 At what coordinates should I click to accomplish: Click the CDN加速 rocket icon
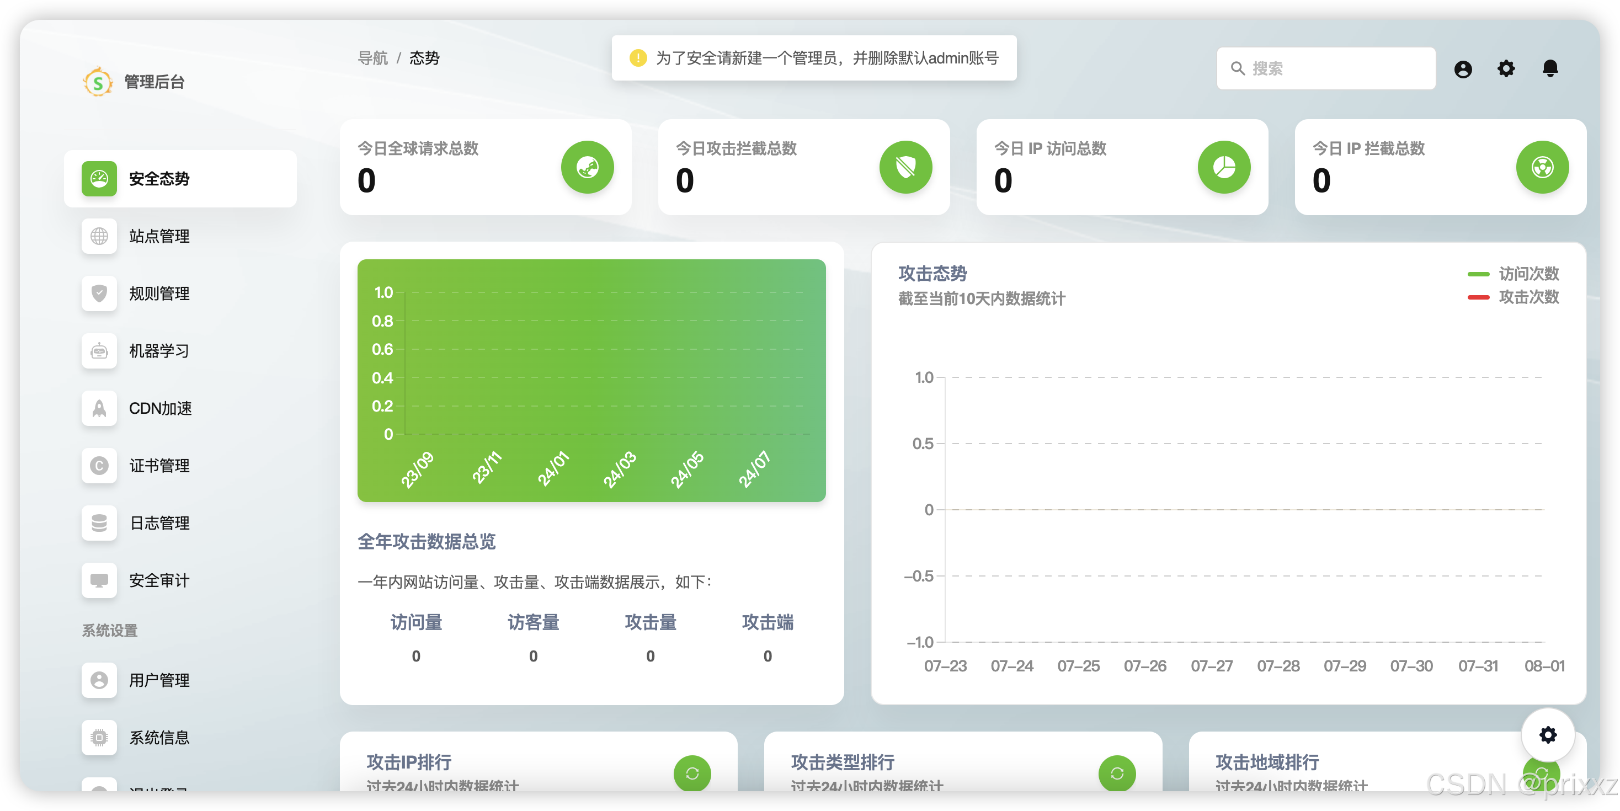[99, 408]
